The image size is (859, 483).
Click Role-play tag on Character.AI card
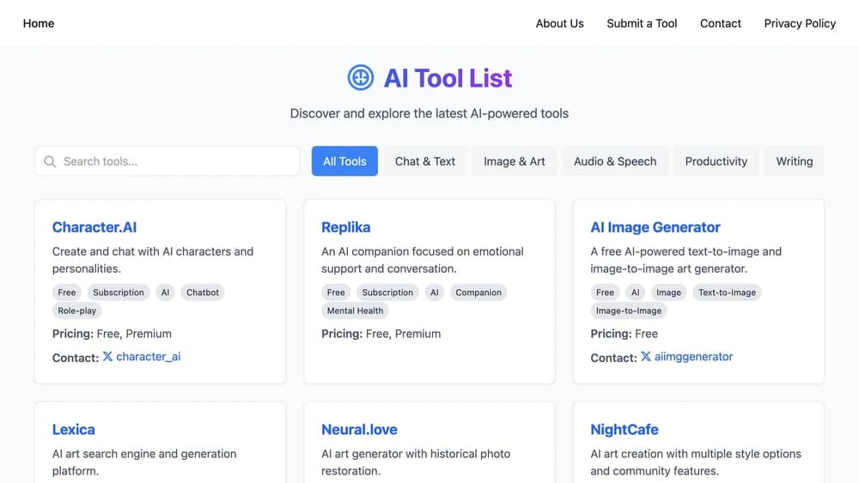tap(76, 311)
